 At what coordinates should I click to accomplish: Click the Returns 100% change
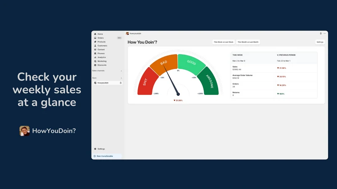pos(281,94)
